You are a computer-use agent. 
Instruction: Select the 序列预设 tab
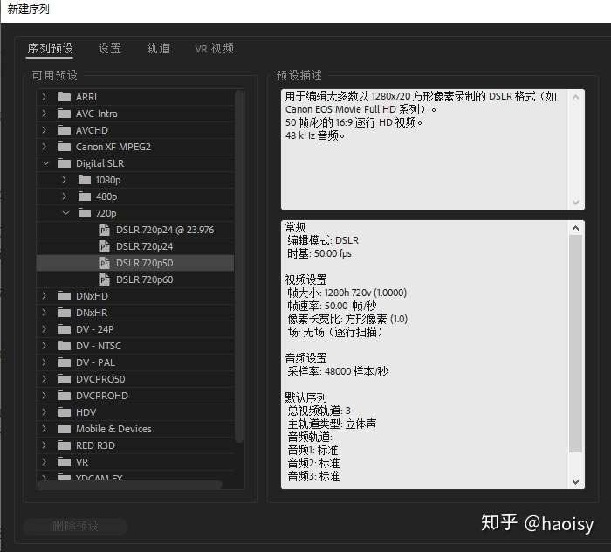[50, 48]
